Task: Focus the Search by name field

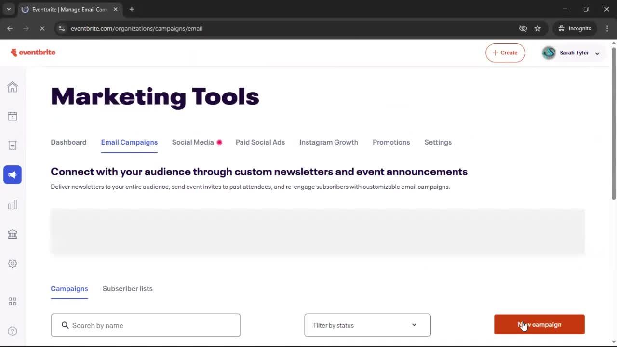Action: tap(146, 325)
